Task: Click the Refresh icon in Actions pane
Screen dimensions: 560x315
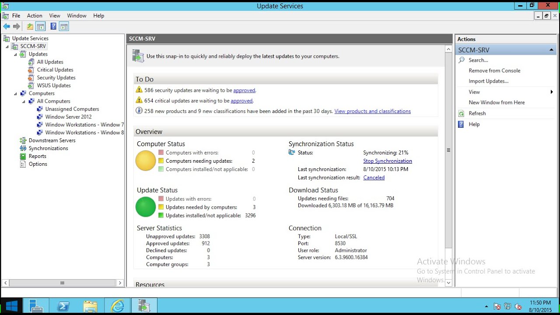Action: pyautogui.click(x=461, y=113)
